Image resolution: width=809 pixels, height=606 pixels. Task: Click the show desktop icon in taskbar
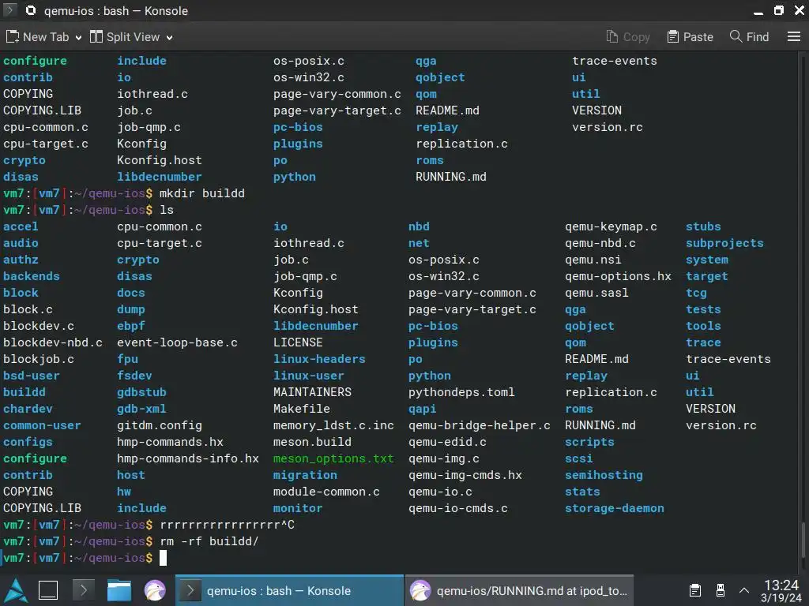point(48,590)
